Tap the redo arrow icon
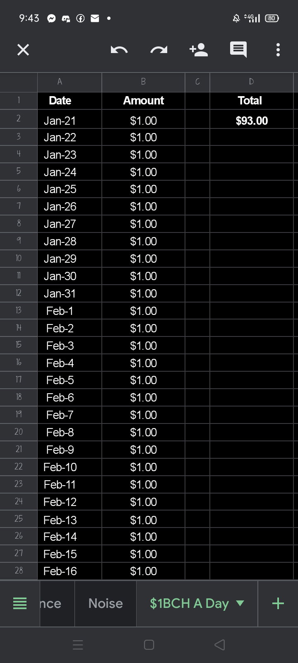The height and width of the screenshot is (663, 298). pos(159,50)
